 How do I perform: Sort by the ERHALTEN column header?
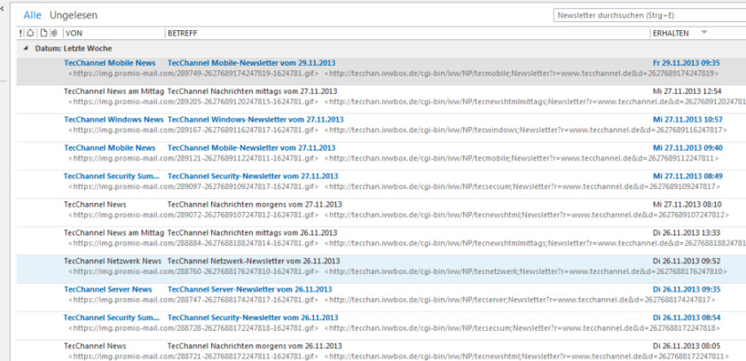(670, 33)
